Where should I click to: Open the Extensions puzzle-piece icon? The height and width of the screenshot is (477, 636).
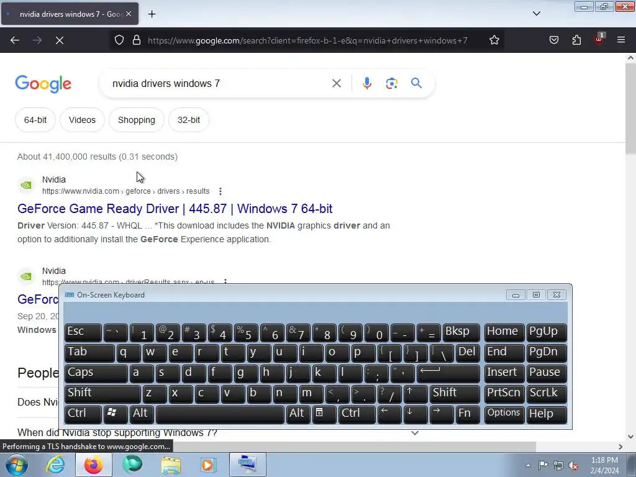pyautogui.click(x=576, y=40)
